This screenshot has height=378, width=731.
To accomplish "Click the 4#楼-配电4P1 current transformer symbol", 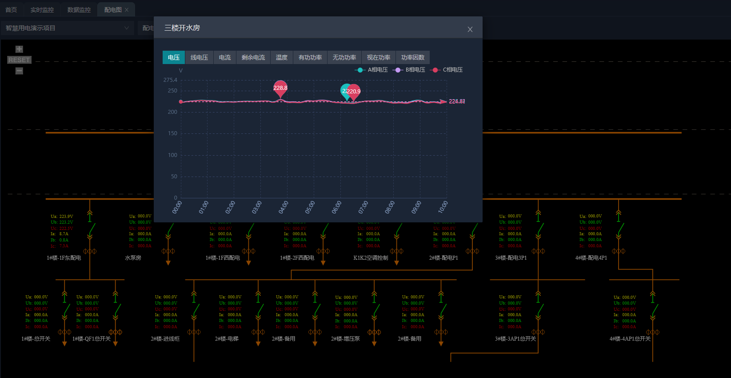I will (619, 251).
